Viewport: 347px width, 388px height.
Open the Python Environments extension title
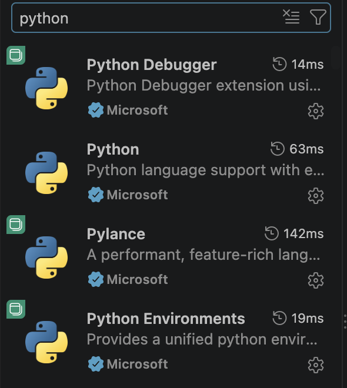[166, 319]
